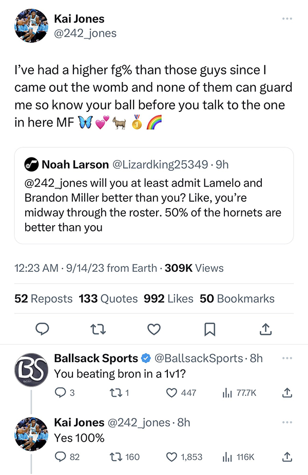Reply to Kai Jones's main tweet
The width and height of the screenshot is (308, 475).
43,329
